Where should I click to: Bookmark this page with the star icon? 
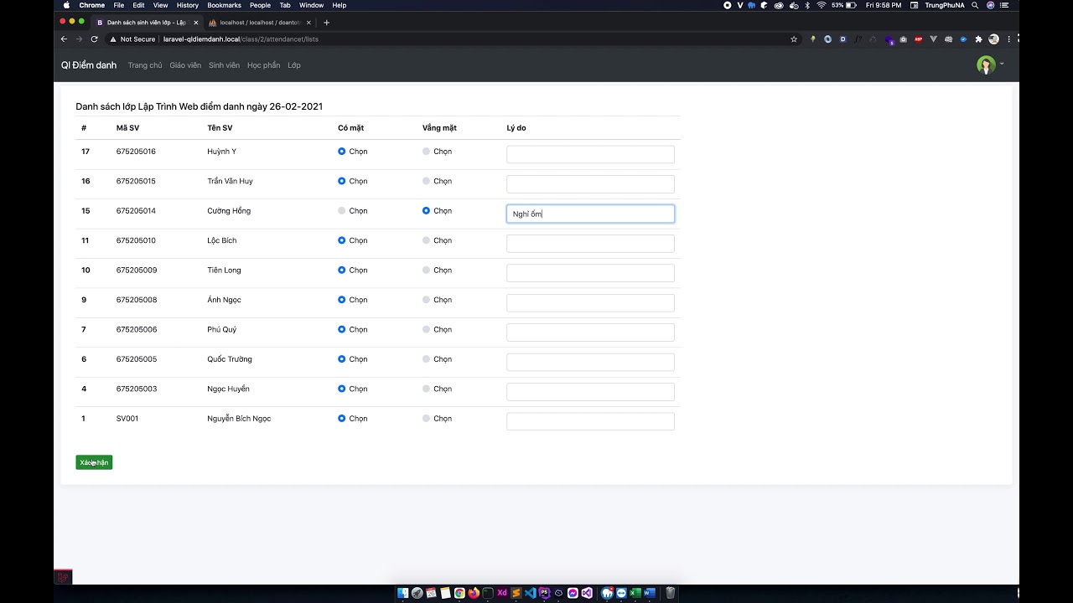pos(794,39)
